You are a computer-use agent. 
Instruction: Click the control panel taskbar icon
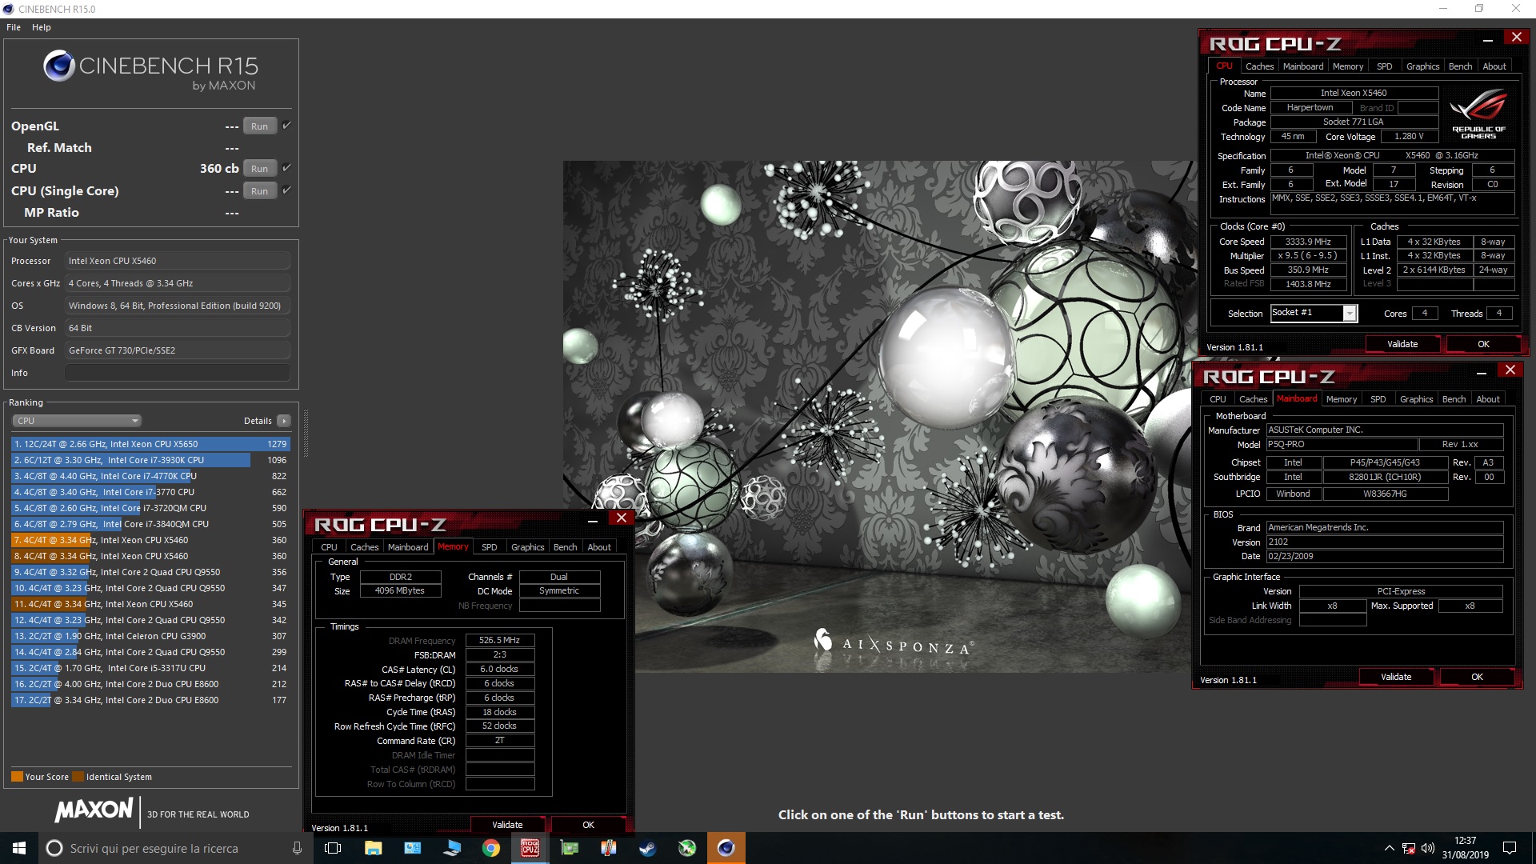coord(412,848)
